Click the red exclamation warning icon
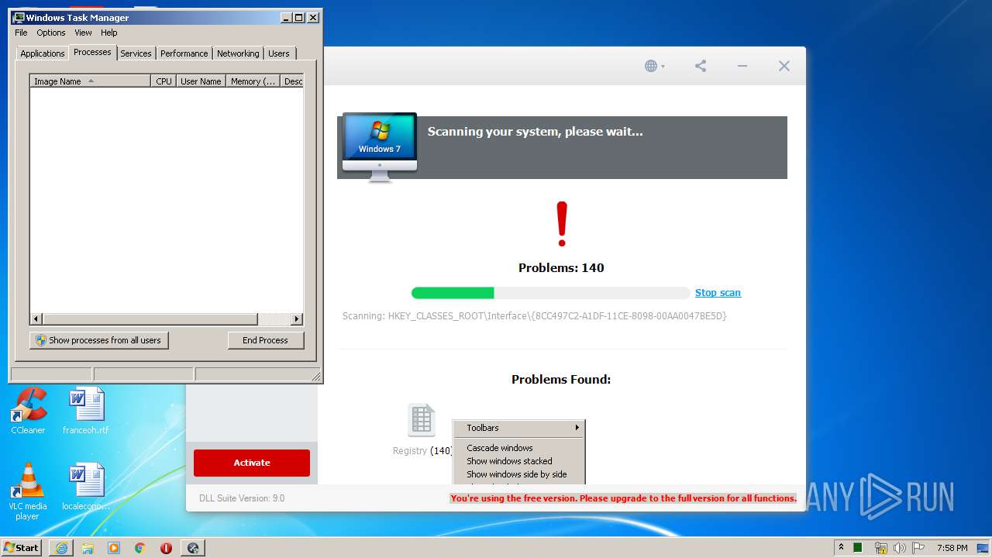 [x=562, y=224]
